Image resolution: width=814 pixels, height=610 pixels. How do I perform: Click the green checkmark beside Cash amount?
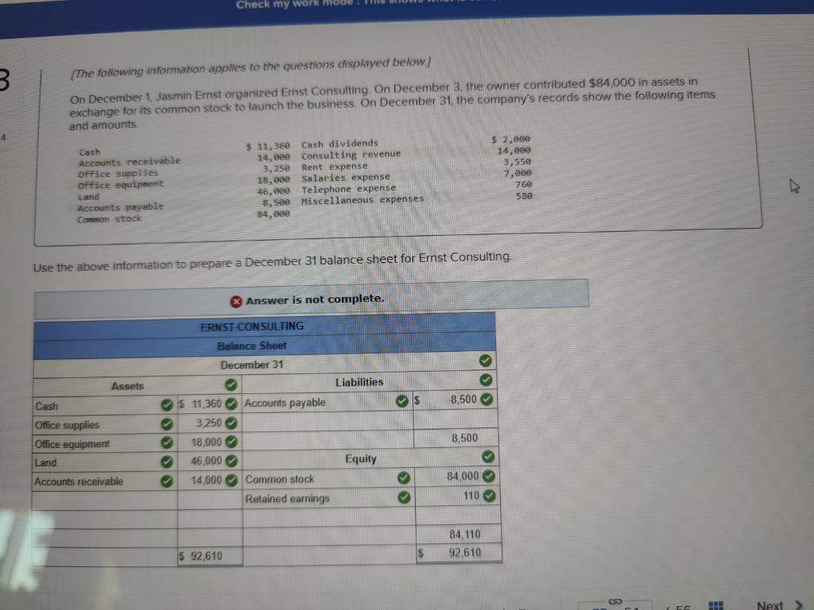(x=232, y=404)
